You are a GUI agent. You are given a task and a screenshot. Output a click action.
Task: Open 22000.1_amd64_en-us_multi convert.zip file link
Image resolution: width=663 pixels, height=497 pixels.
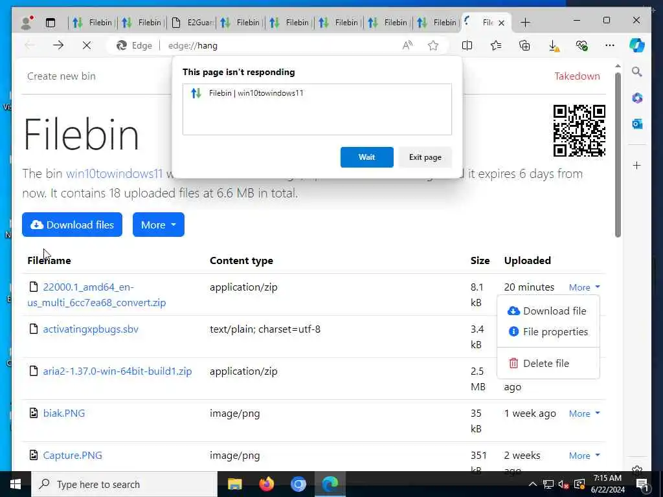pos(97,295)
